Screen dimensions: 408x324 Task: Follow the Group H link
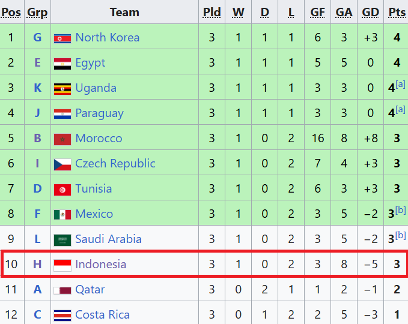(37, 264)
